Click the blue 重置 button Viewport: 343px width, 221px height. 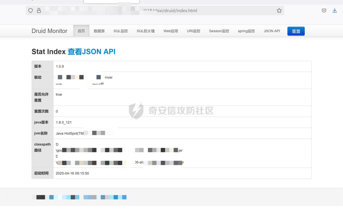tap(296, 31)
